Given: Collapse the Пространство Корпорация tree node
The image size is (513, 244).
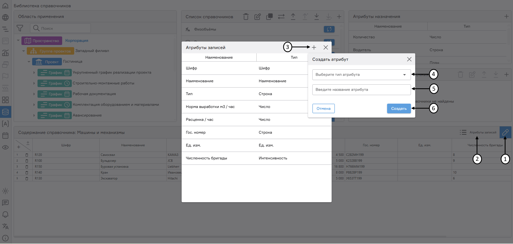Looking at the screenshot, I should (18, 41).
